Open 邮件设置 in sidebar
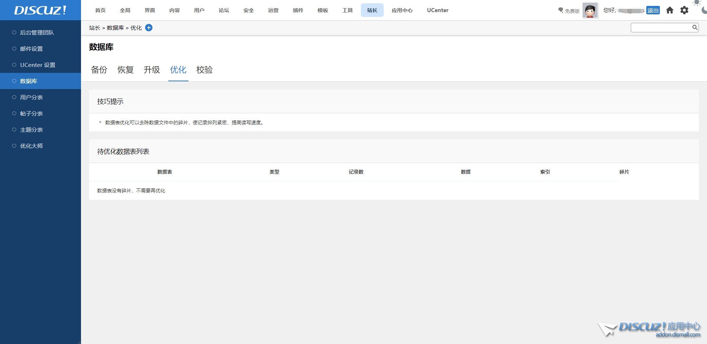707x344 pixels. tap(41, 49)
